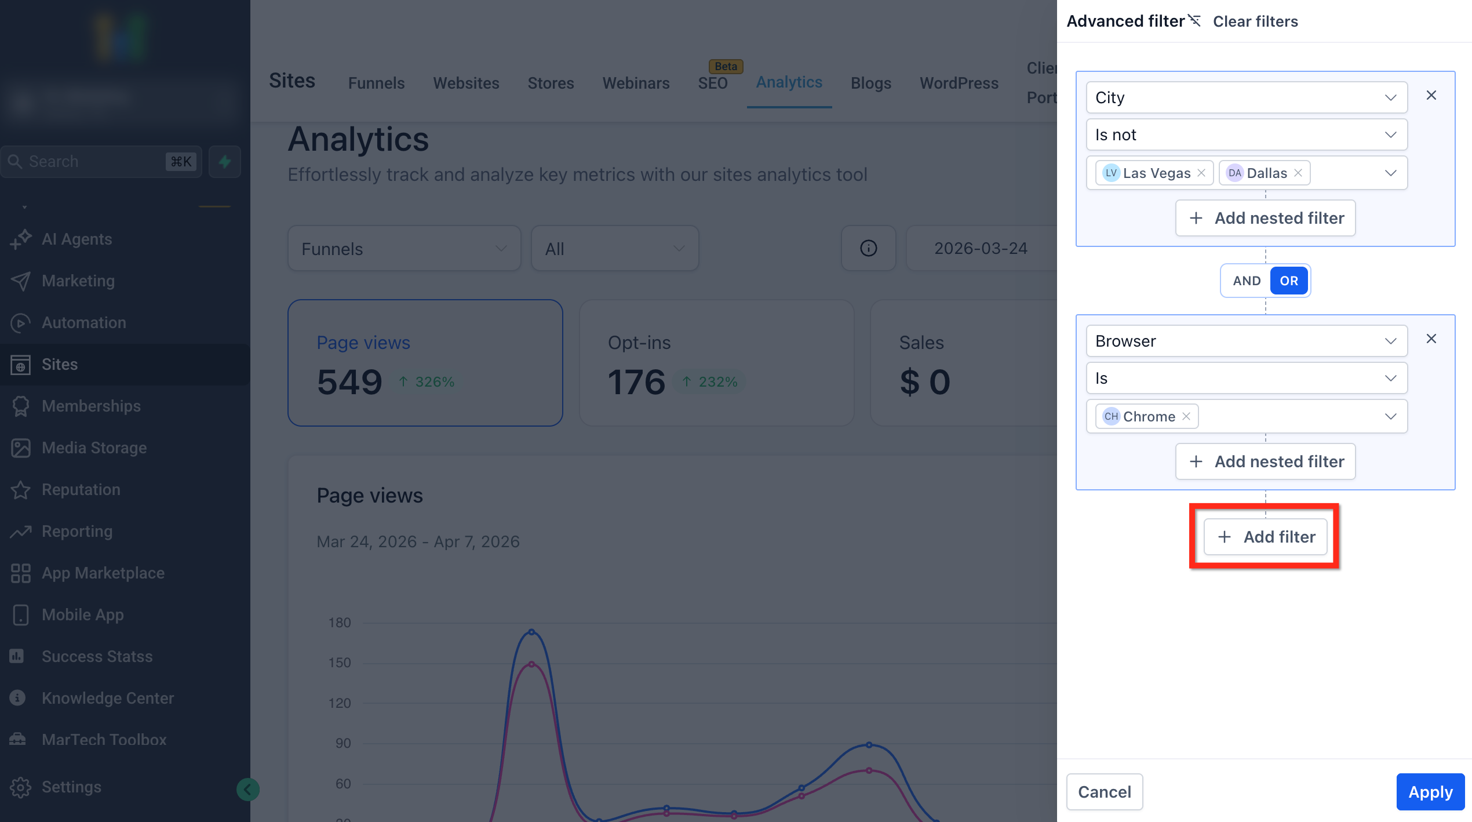The image size is (1472, 822).
Task: Switch filter logic to AND
Action: click(1247, 281)
